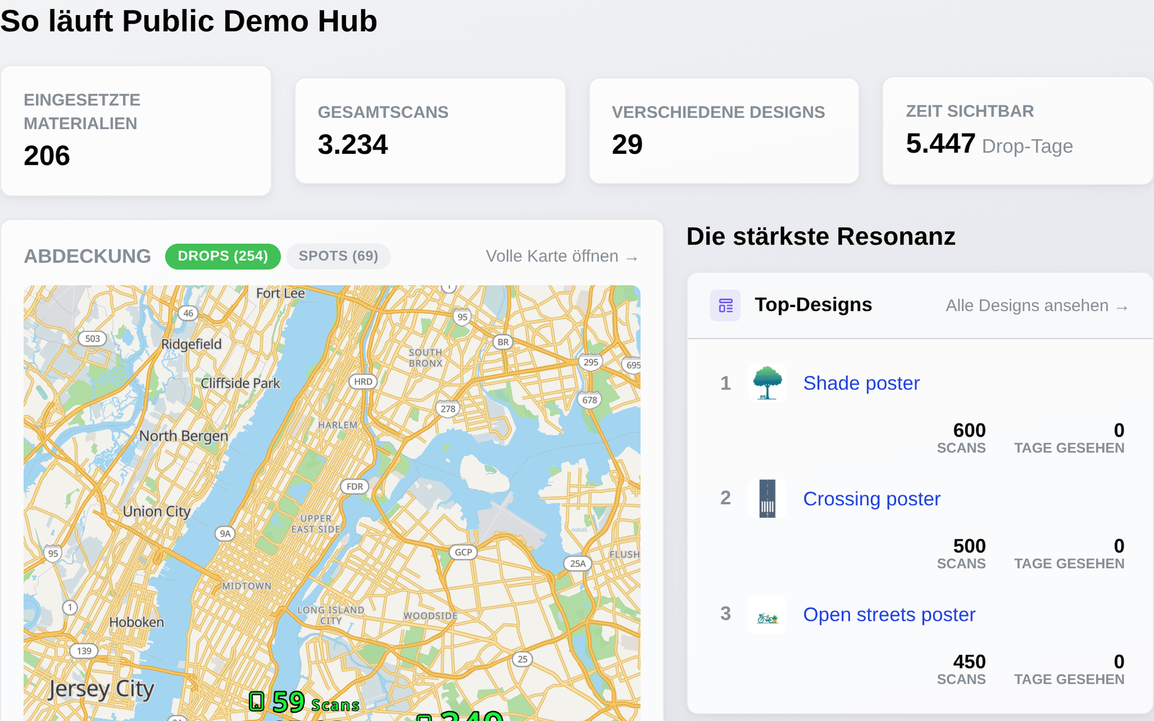Follow the Alle Designs ansehen link
Viewport: 1154px width, 721px height.
(x=1037, y=306)
